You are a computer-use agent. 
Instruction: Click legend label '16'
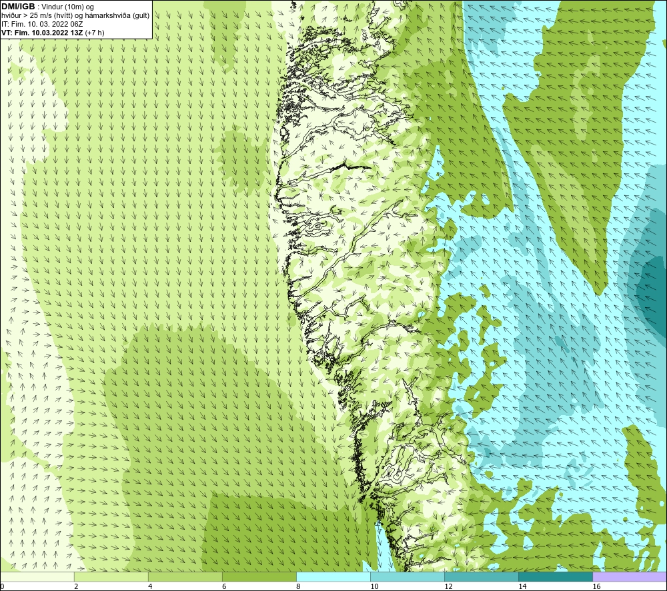[596, 586]
